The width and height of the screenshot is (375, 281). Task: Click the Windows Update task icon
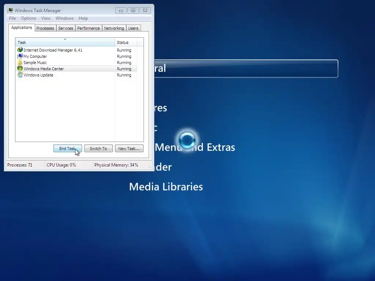click(20, 75)
